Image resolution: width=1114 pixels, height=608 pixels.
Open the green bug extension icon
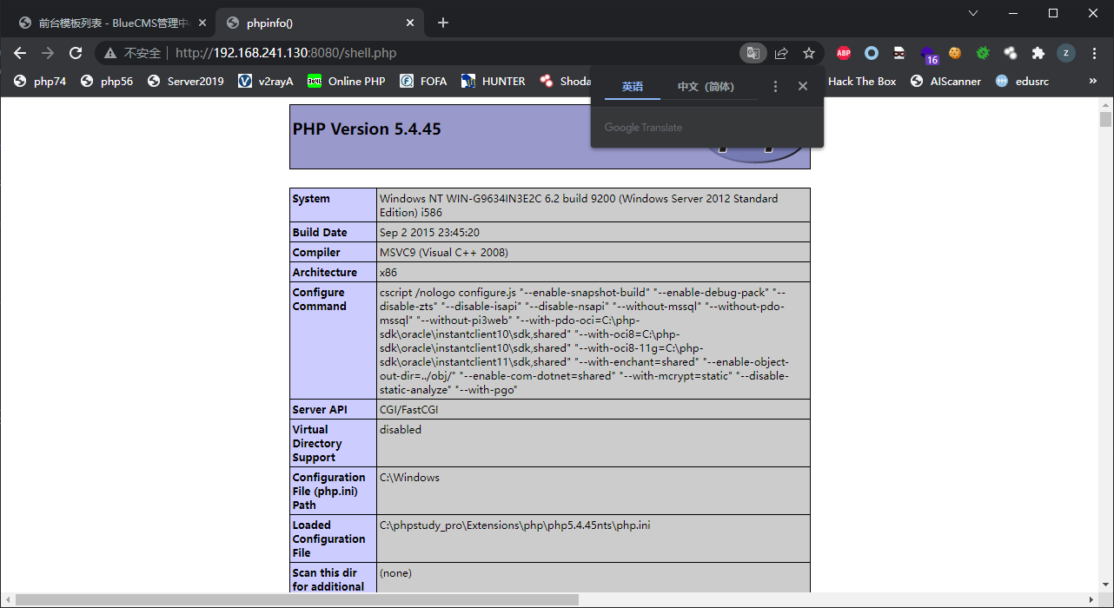(x=983, y=53)
